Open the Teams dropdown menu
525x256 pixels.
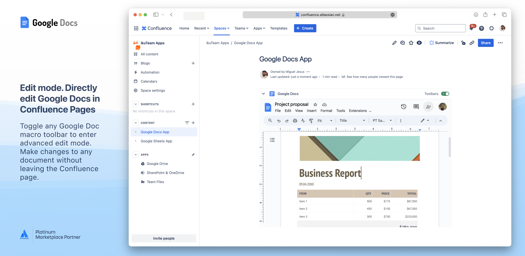241,28
